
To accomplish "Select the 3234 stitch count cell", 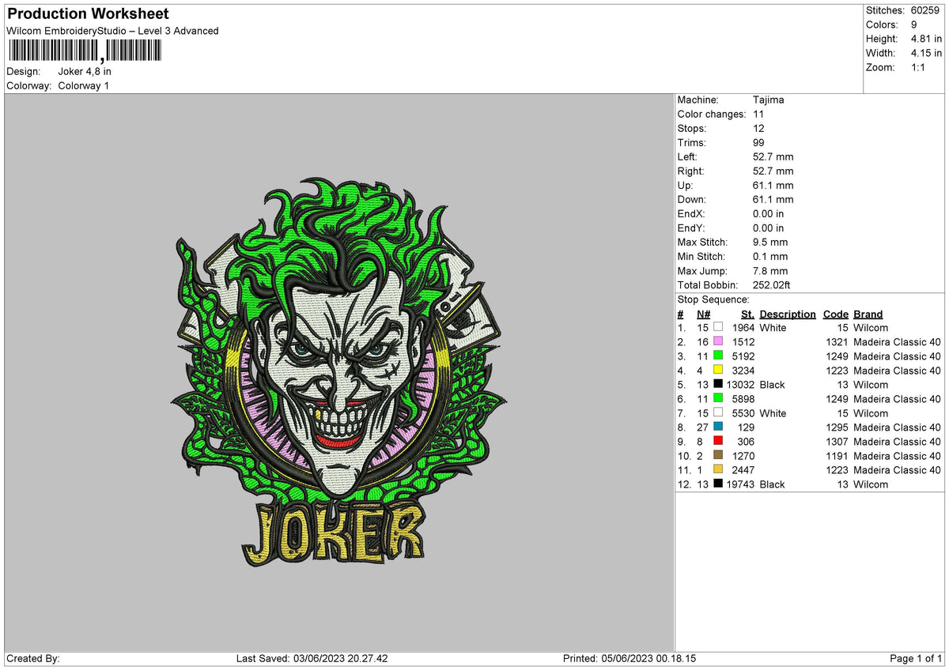I will click(x=743, y=371).
